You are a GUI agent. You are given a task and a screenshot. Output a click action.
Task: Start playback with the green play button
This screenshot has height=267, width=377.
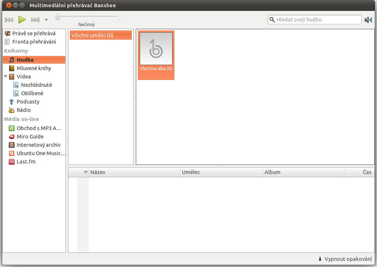coord(22,20)
